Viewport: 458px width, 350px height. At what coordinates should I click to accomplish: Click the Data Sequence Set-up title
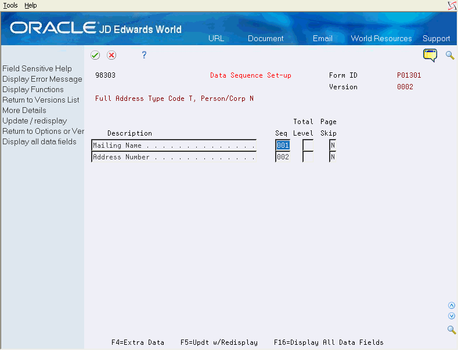[x=251, y=75]
